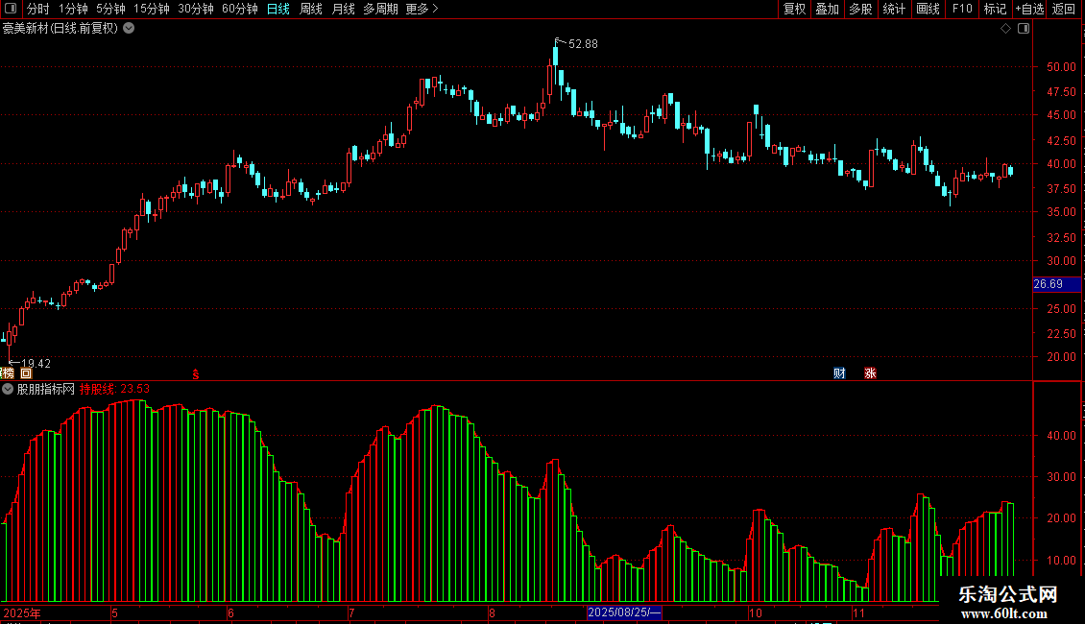The height and width of the screenshot is (624, 1085).
Task: Add stock via +自选 button
Action: (1029, 9)
